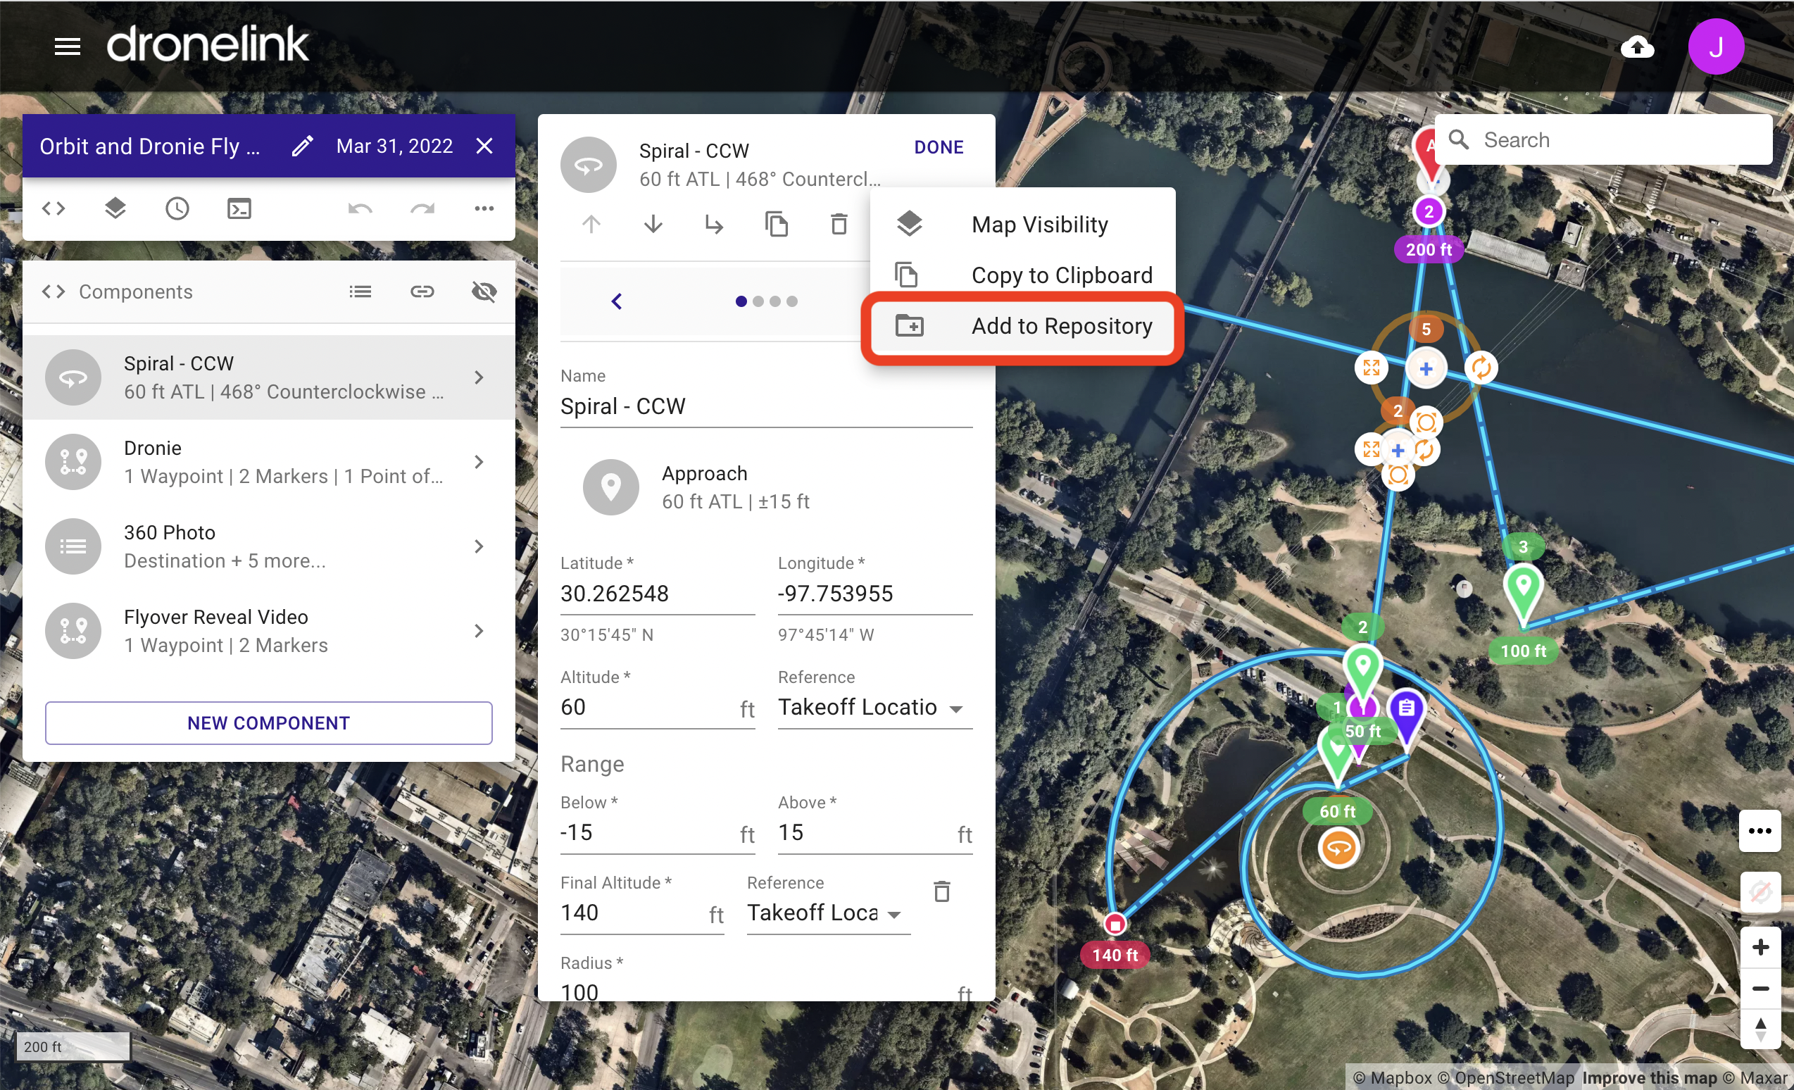The width and height of the screenshot is (1794, 1090).
Task: Click the cloud upload icon
Action: click(x=1637, y=47)
